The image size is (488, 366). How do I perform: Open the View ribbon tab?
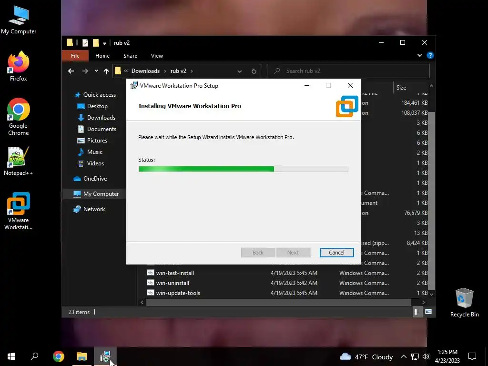pos(157,56)
